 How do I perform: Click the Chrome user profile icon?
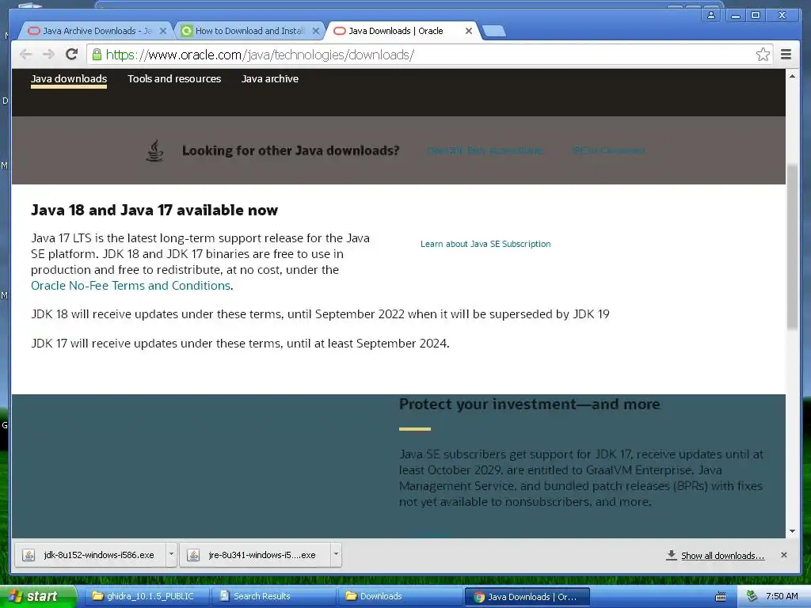point(711,15)
